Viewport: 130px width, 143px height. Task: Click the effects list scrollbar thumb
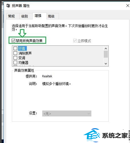pos(106,54)
